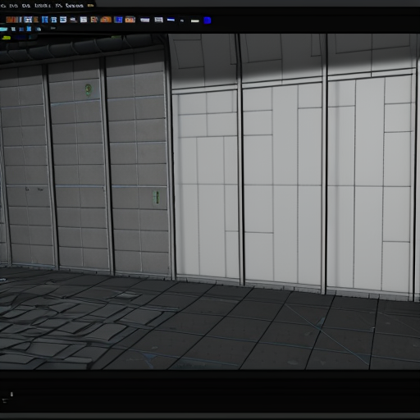Click the small yellow badge after menus

pyautogui.click(x=90, y=5)
